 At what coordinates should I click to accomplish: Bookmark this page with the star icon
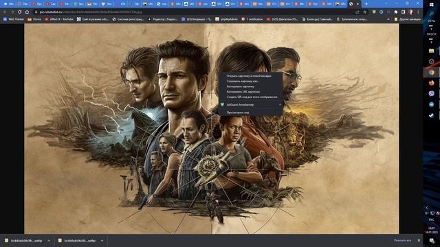pos(365,12)
